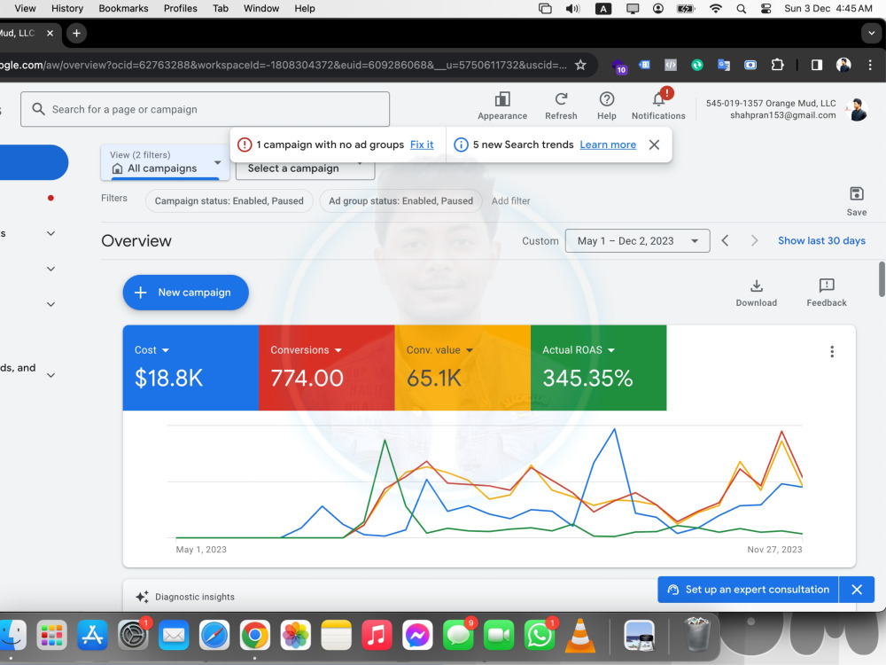The width and height of the screenshot is (886, 665).
Task: Download the overview report
Action: point(756,293)
